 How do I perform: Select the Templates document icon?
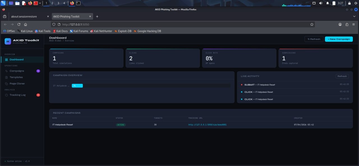(6, 77)
